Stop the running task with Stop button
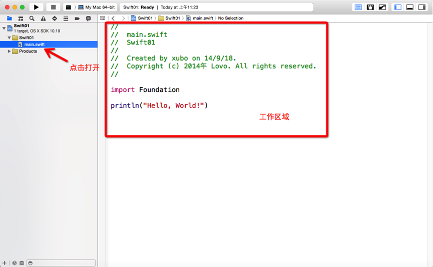Viewport: 433px width, 267px height. pyautogui.click(x=53, y=7)
